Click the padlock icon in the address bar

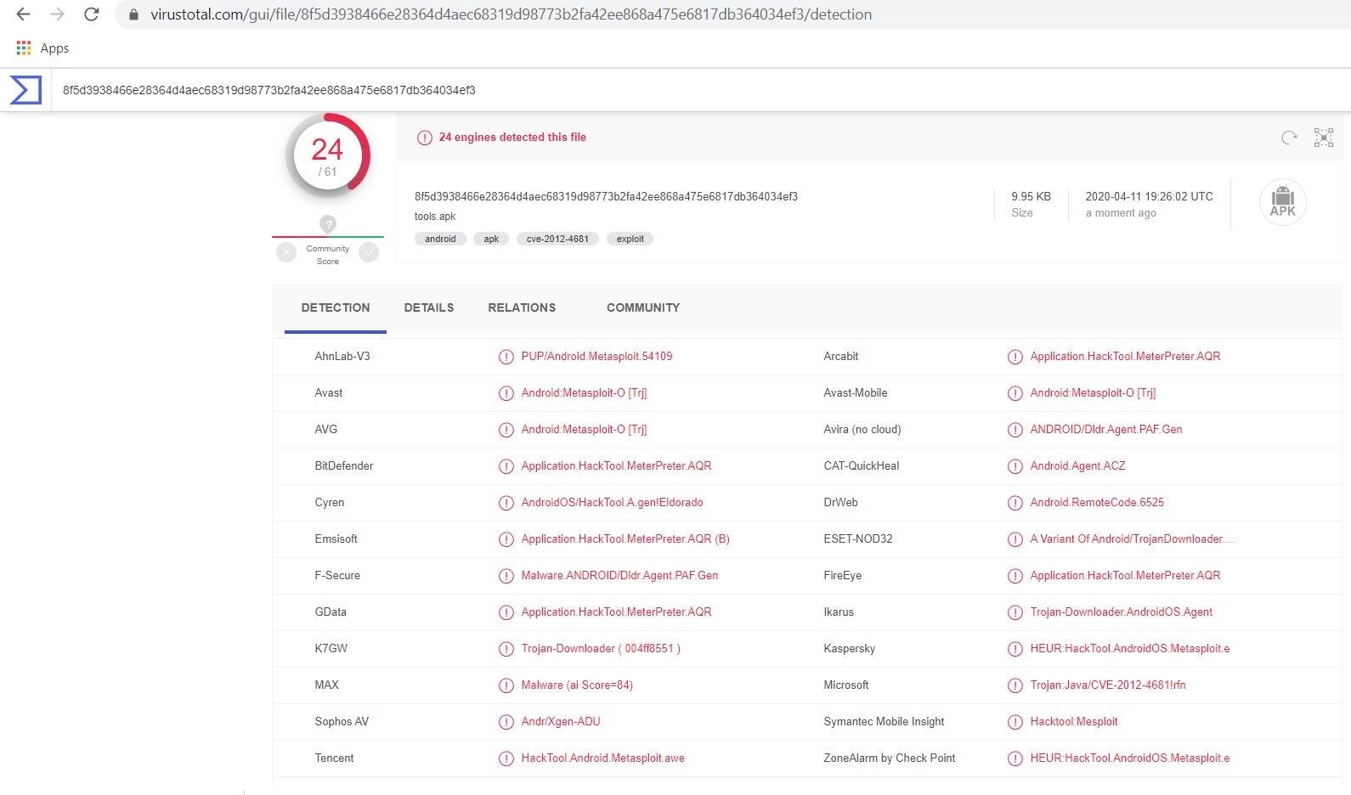tap(133, 14)
